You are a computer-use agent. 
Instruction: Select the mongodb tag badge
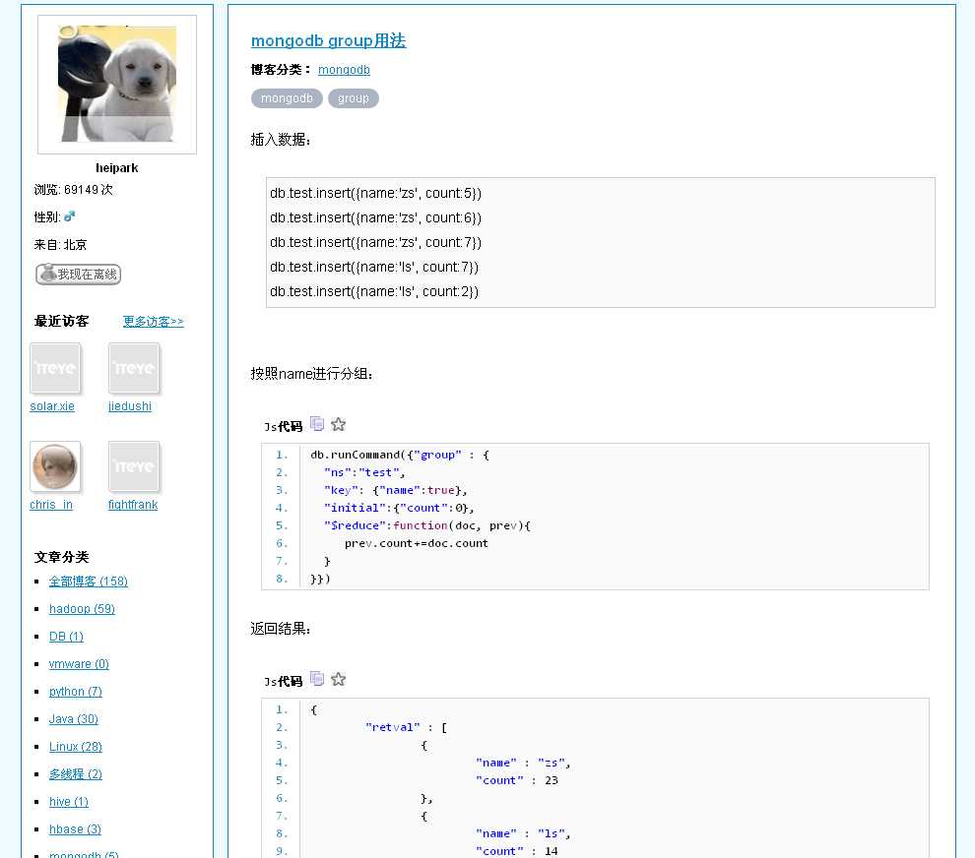tap(287, 98)
